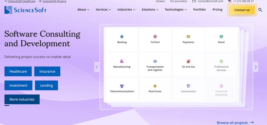Advance carousel with right arrow

pos(256,67)
